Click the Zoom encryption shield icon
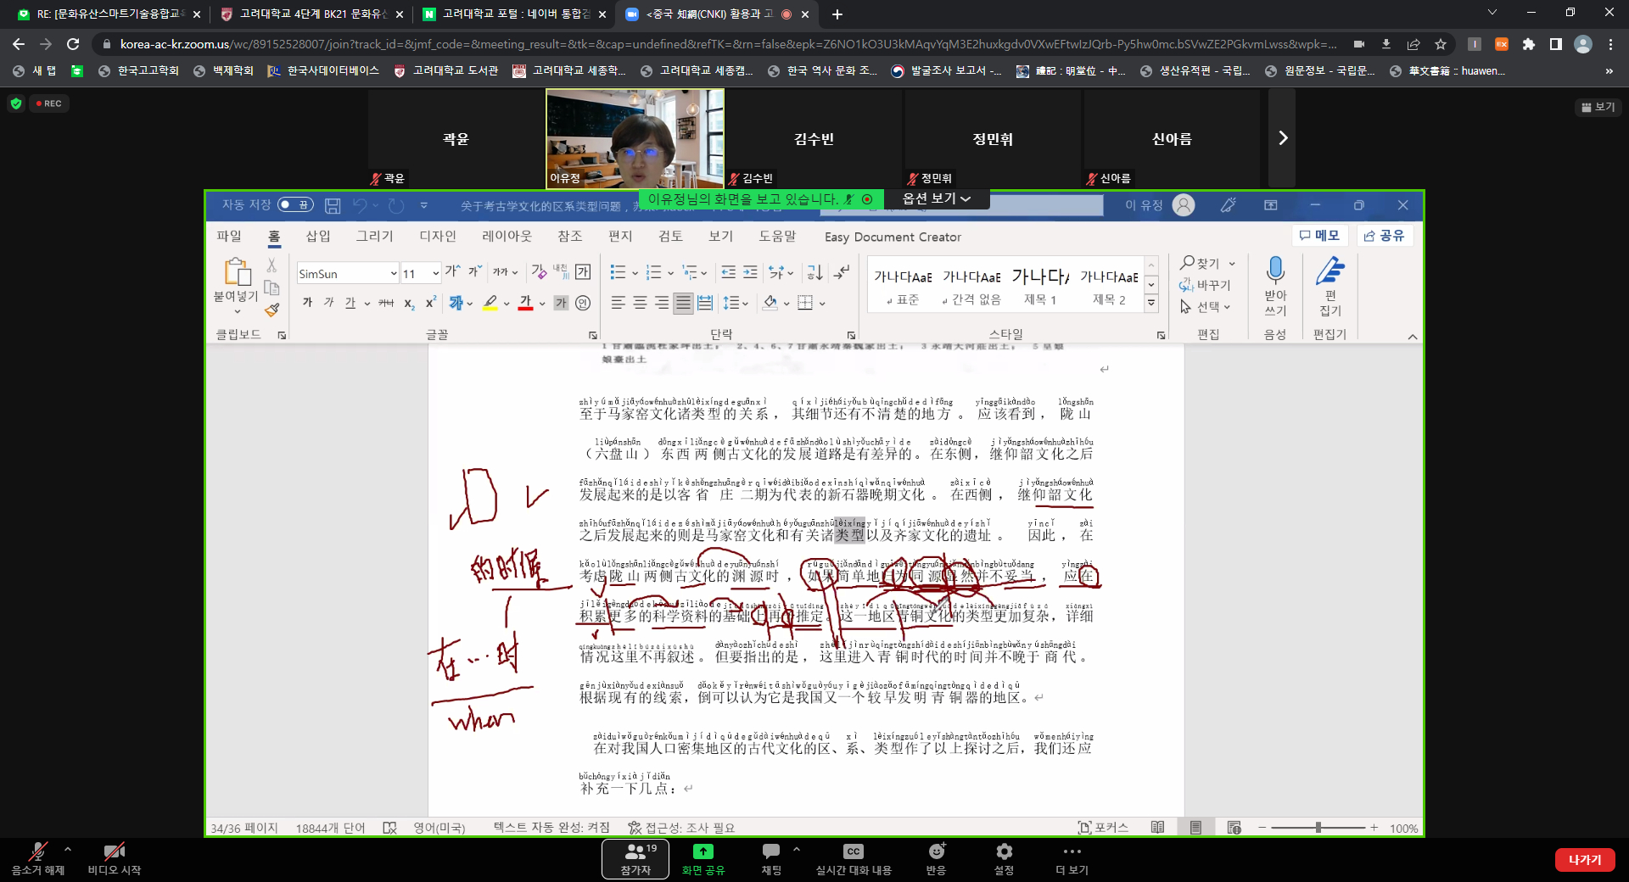This screenshot has height=882, width=1629. (16, 103)
